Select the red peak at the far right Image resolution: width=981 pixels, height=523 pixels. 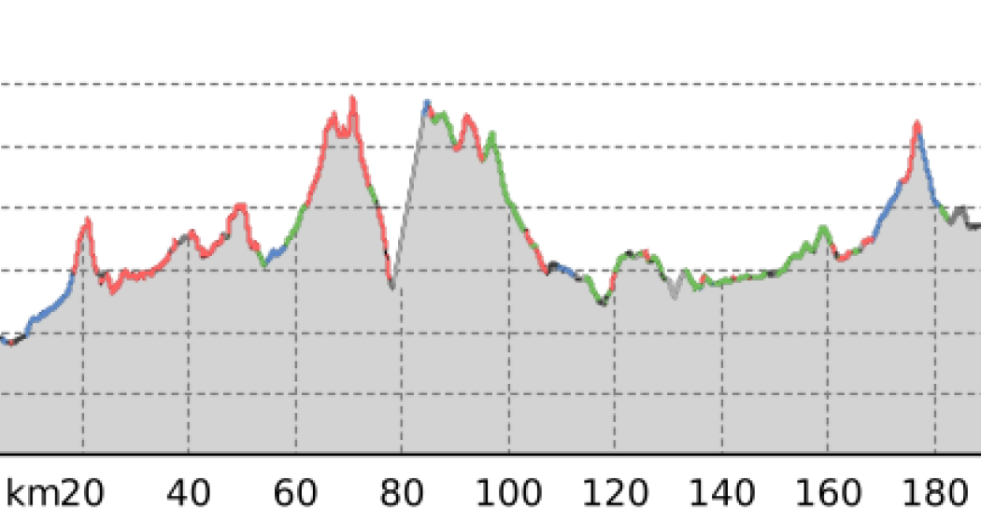pos(917,124)
